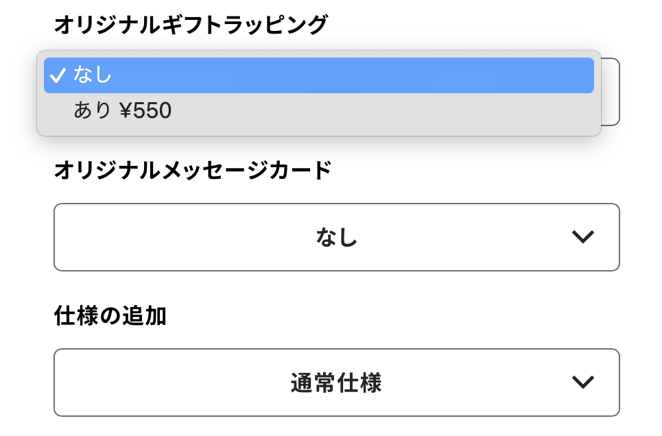Click the オリジナルギフトラッピング heading label
The width and height of the screenshot is (662, 436).
tap(191, 25)
